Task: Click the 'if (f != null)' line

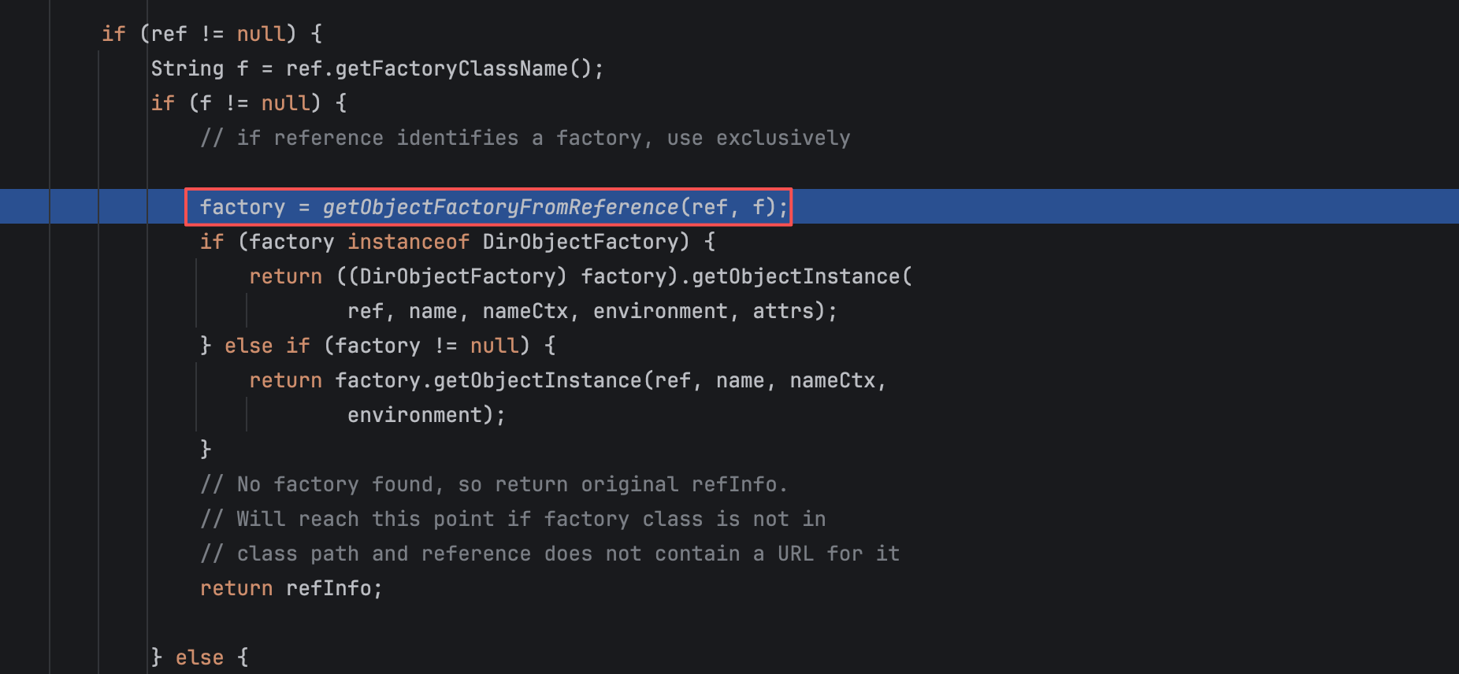Action: click(x=248, y=103)
